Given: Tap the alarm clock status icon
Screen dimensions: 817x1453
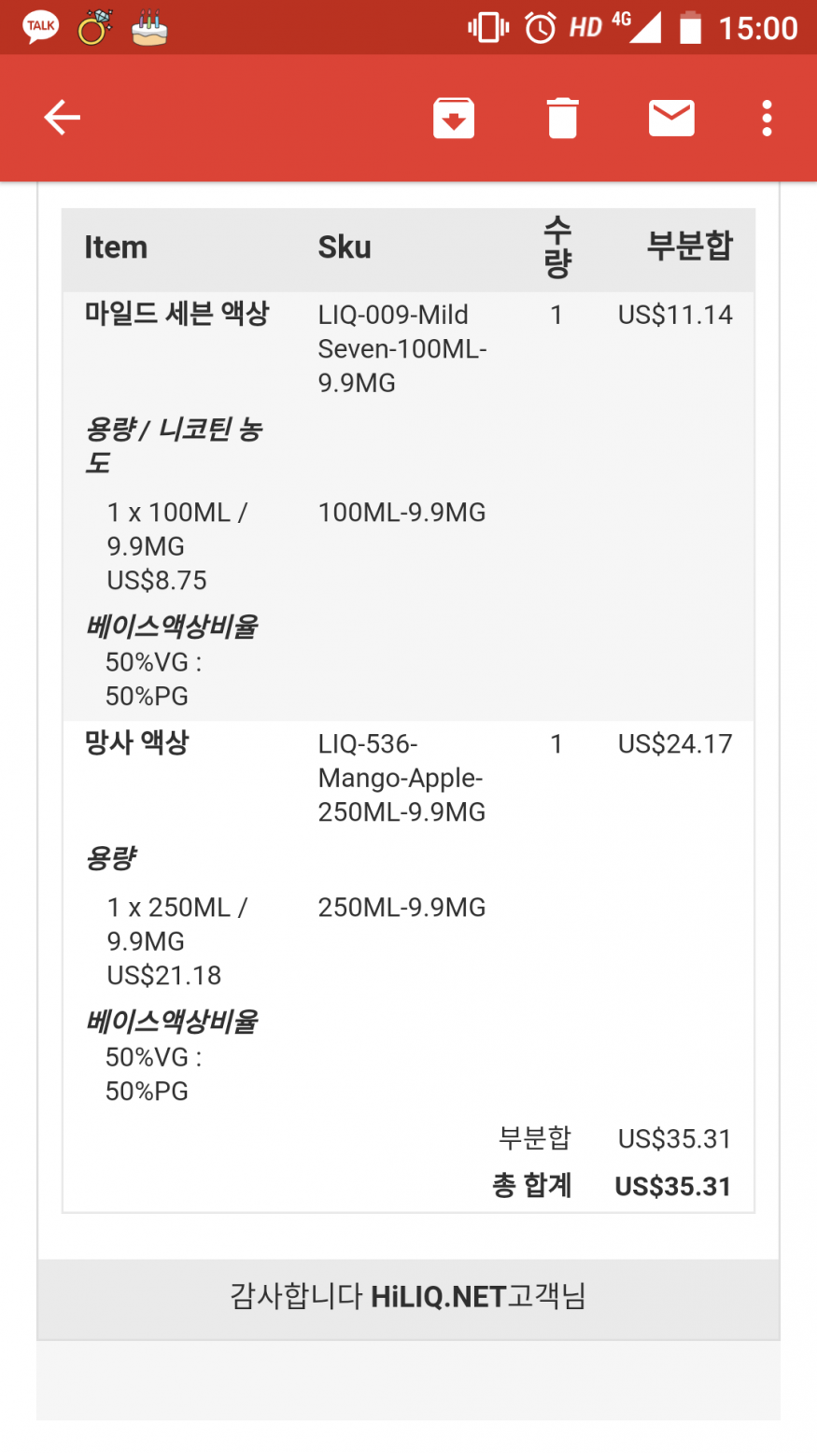Looking at the screenshot, I should (541, 28).
